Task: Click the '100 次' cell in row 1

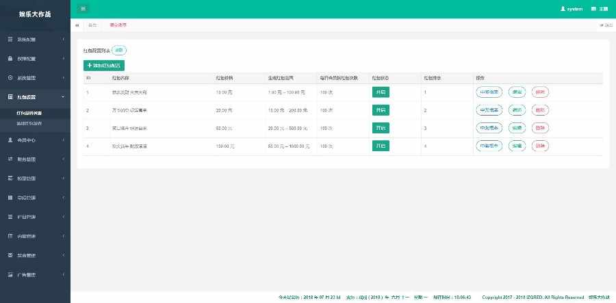Action: pyautogui.click(x=326, y=92)
